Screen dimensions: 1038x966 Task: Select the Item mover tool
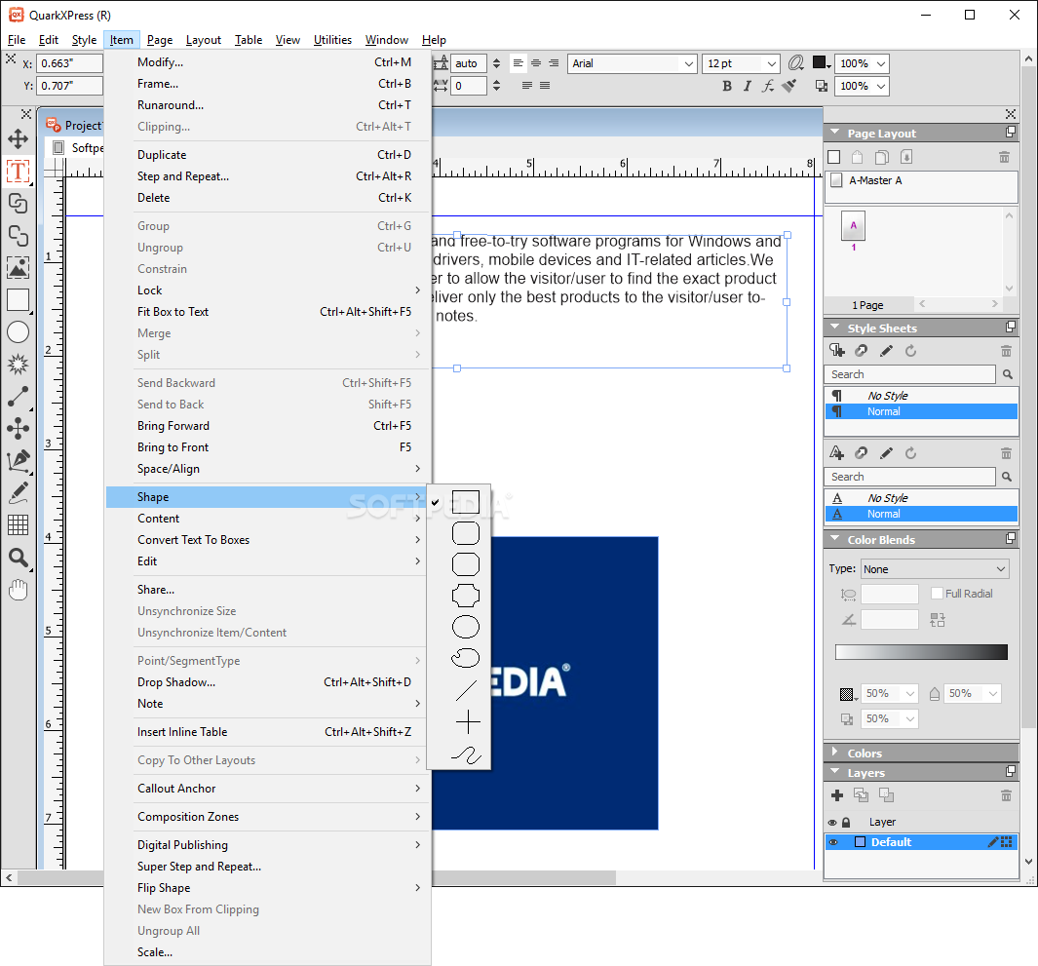tap(18, 139)
